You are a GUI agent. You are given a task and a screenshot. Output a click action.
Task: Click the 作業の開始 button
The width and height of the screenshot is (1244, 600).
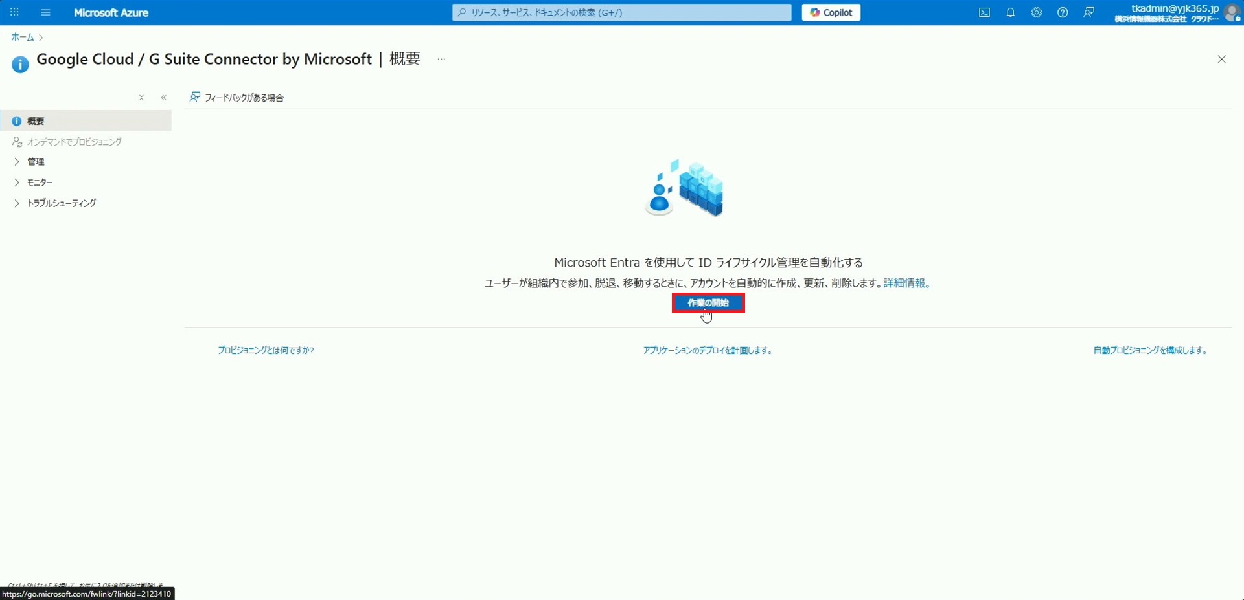(708, 303)
